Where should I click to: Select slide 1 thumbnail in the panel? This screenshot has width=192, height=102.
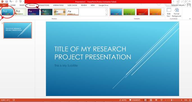[18, 30]
